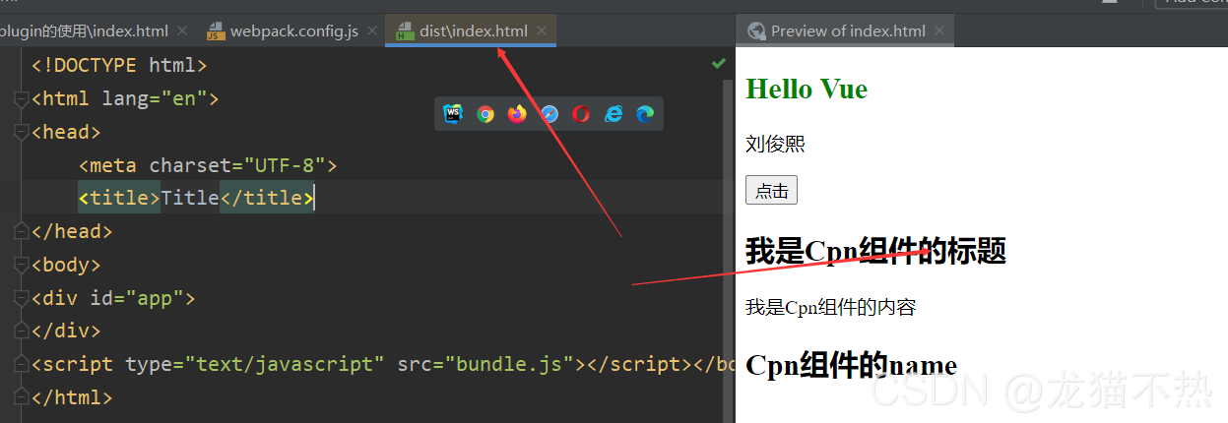Collapse the <div id="app"> fold marker
Screen dimensions: 1228x423
21,298
